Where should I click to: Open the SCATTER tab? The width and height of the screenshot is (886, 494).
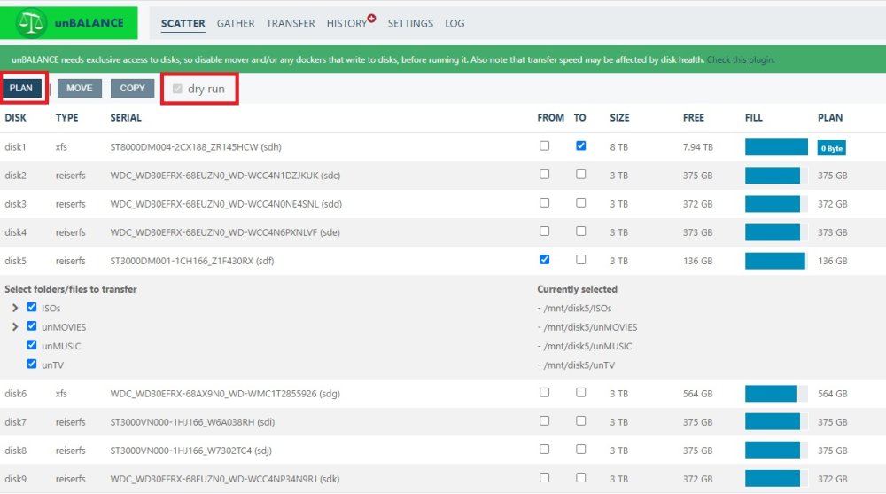click(x=183, y=23)
